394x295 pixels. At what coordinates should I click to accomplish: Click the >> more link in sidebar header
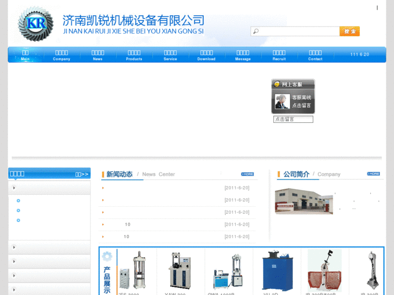click(x=82, y=174)
